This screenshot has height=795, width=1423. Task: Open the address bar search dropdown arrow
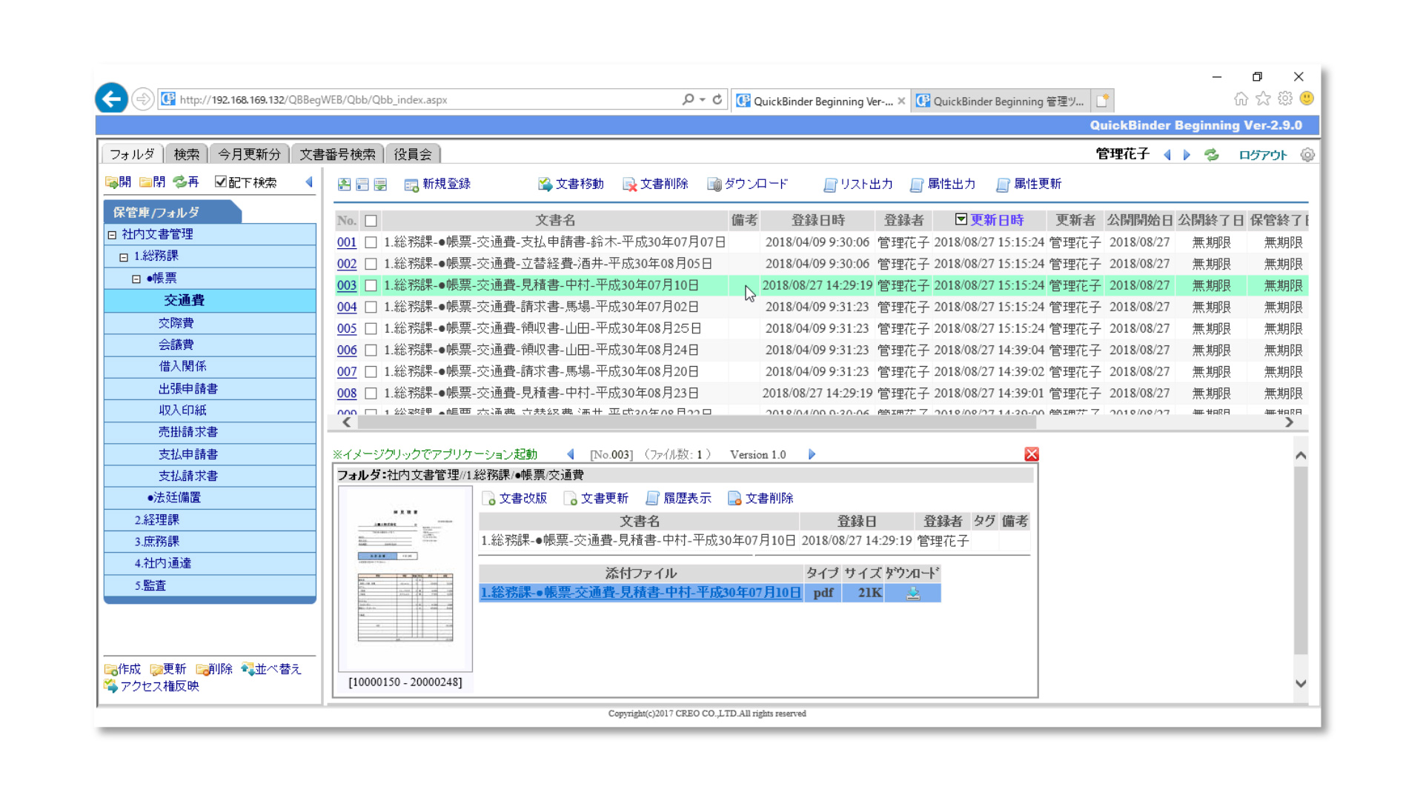point(703,99)
